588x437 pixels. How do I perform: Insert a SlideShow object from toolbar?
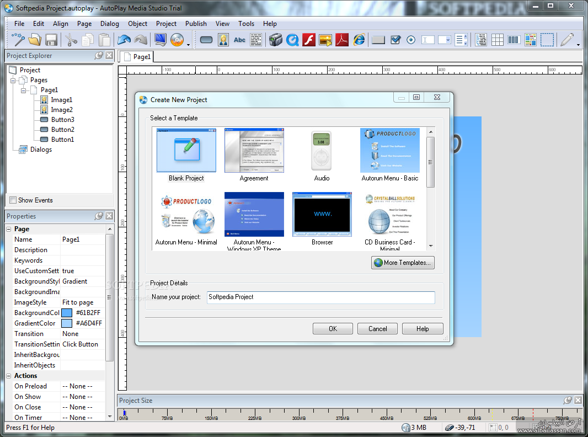click(325, 39)
